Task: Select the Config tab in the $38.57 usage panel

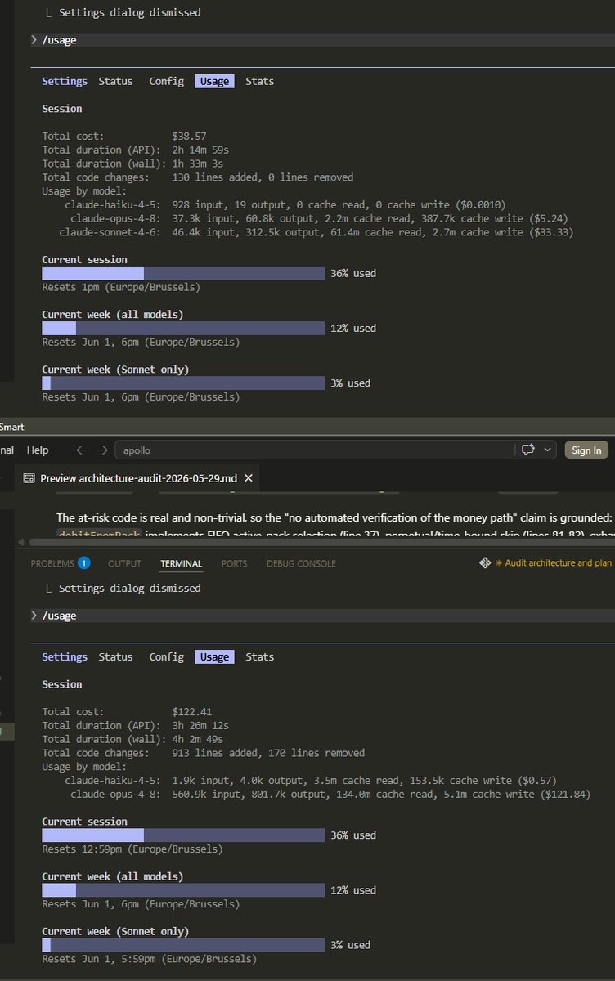Action: click(166, 81)
